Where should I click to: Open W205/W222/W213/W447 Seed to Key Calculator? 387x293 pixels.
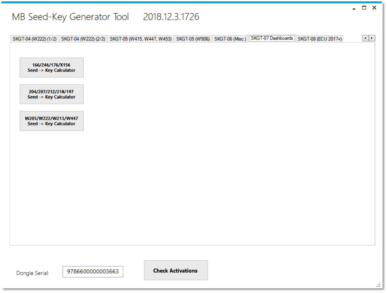coord(52,121)
